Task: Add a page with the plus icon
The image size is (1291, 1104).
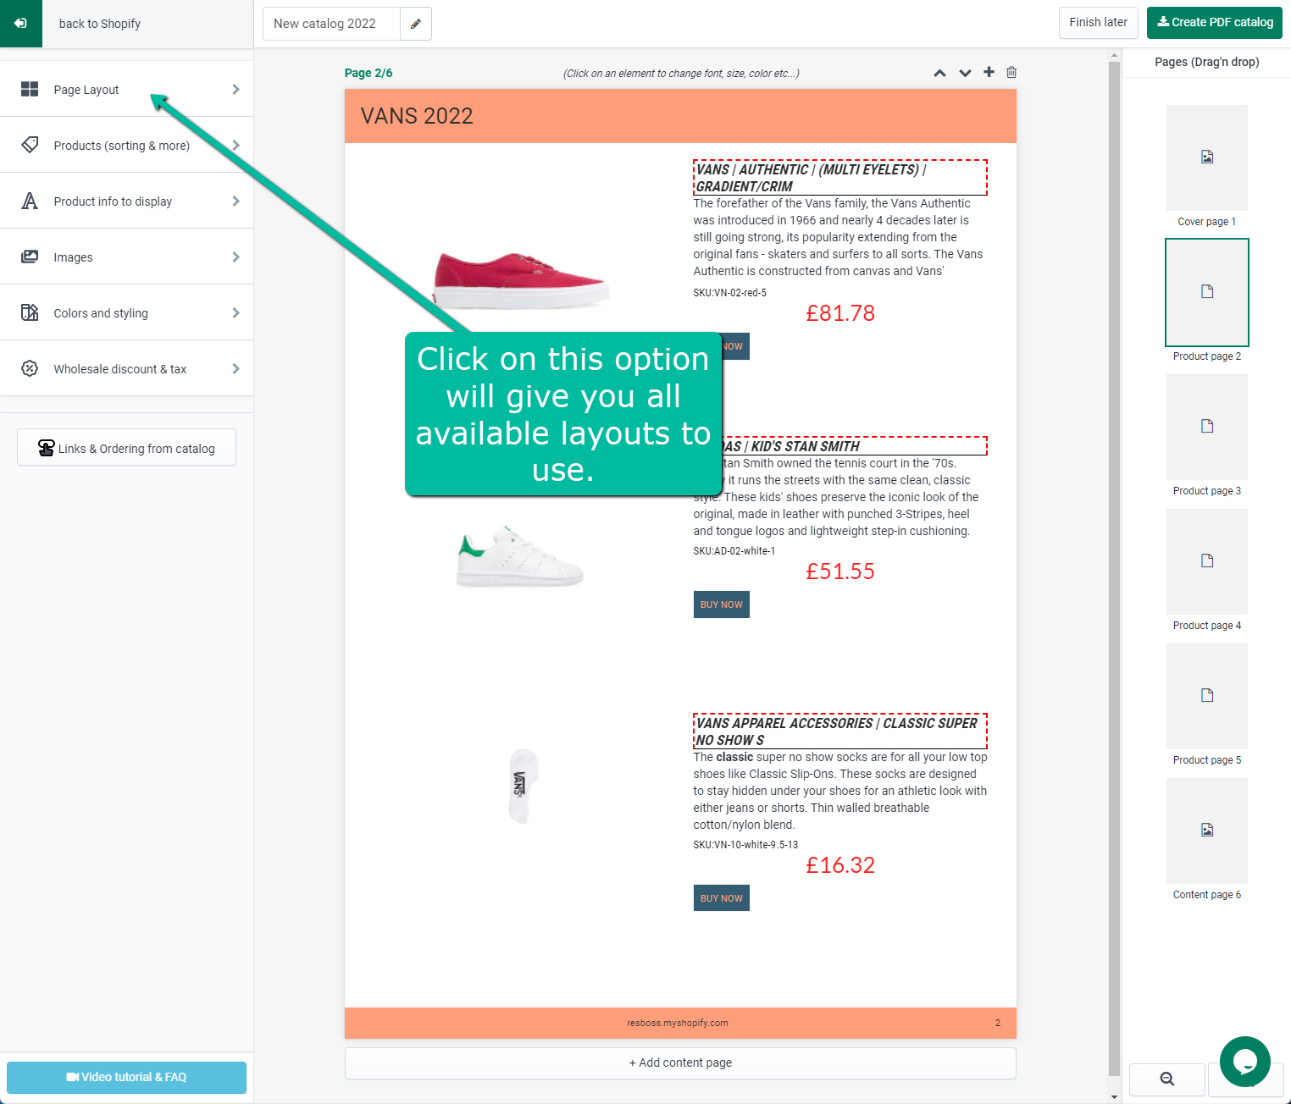Action: click(x=989, y=72)
